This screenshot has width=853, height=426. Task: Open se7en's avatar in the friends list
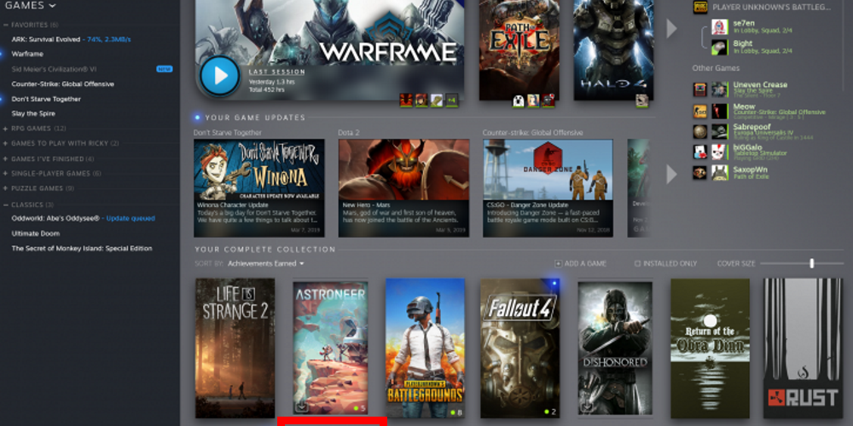pyautogui.click(x=720, y=26)
